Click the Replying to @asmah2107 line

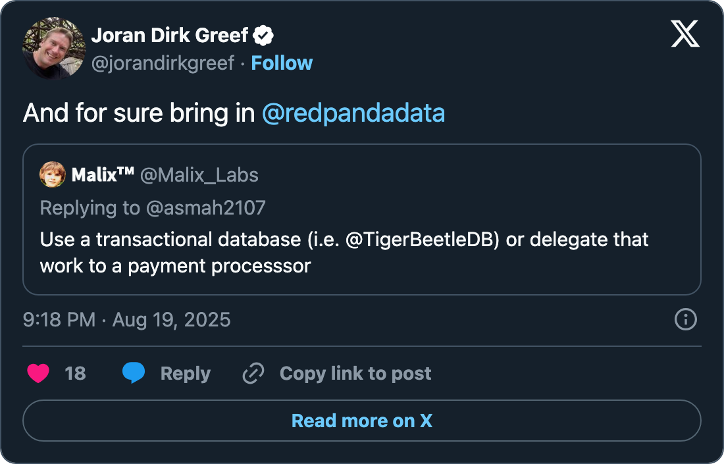click(153, 208)
